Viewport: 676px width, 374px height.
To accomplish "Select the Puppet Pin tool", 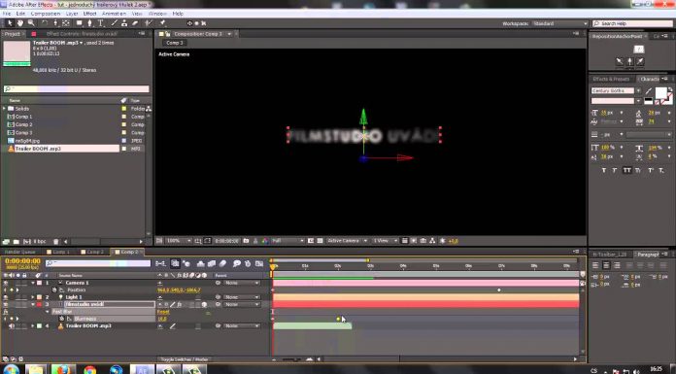I will [x=163, y=23].
